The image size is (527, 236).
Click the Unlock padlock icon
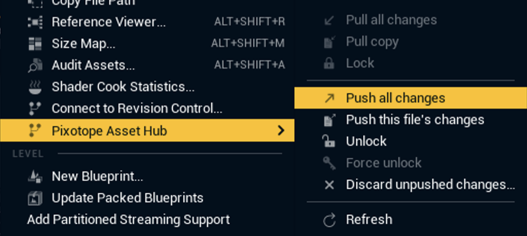coord(329,141)
